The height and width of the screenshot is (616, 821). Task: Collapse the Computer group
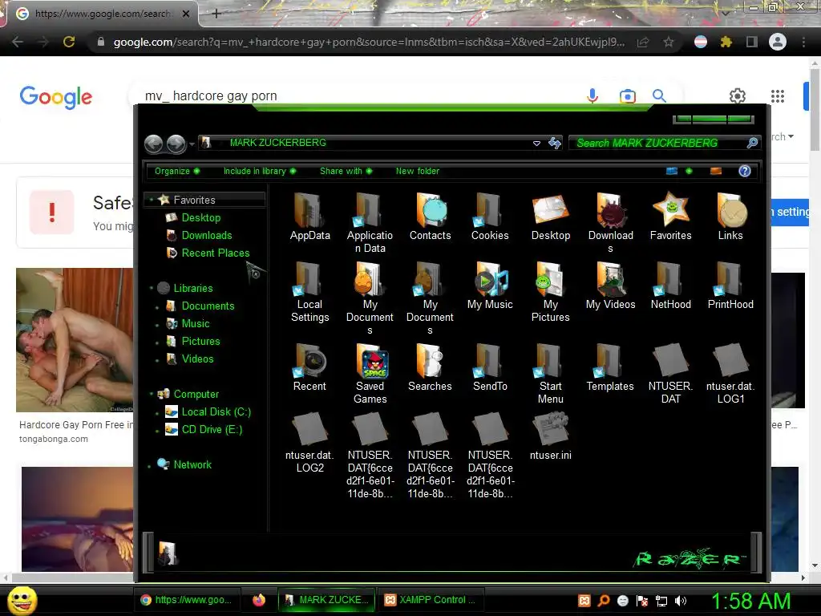tap(152, 394)
